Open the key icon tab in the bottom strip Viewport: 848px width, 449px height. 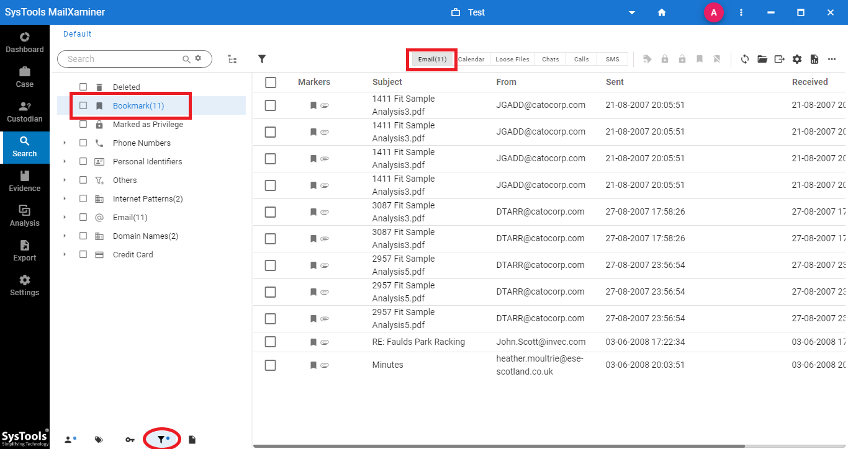pos(130,440)
